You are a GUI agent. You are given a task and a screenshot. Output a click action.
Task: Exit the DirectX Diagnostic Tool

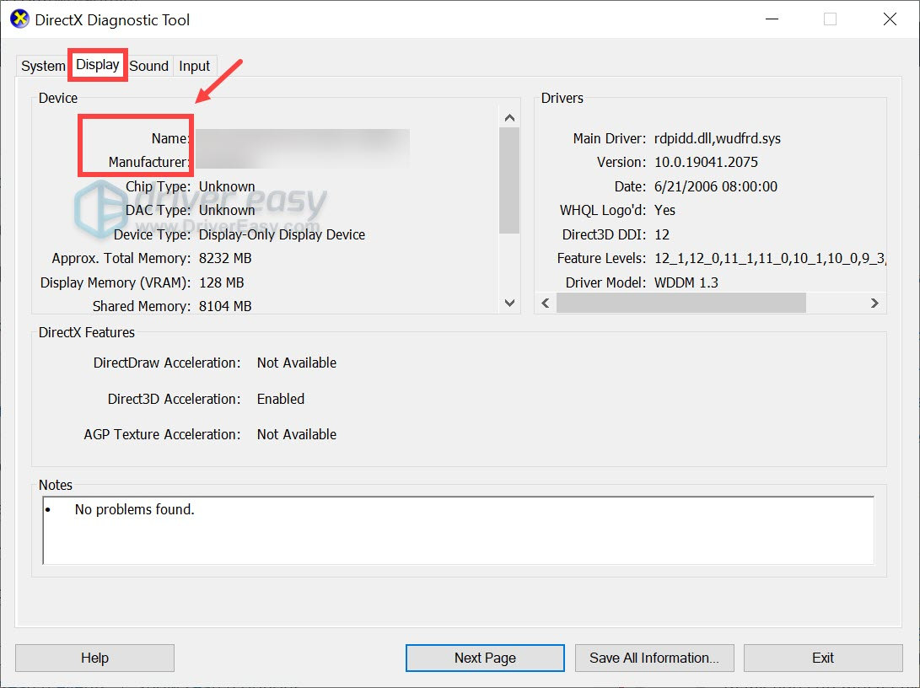point(822,658)
